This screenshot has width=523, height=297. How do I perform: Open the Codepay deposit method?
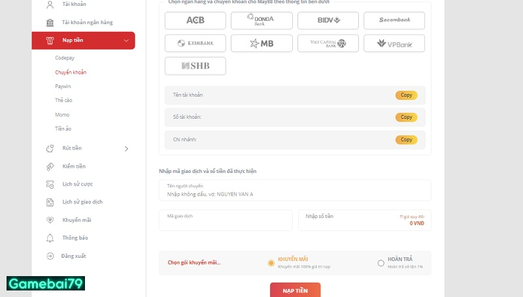pos(65,58)
